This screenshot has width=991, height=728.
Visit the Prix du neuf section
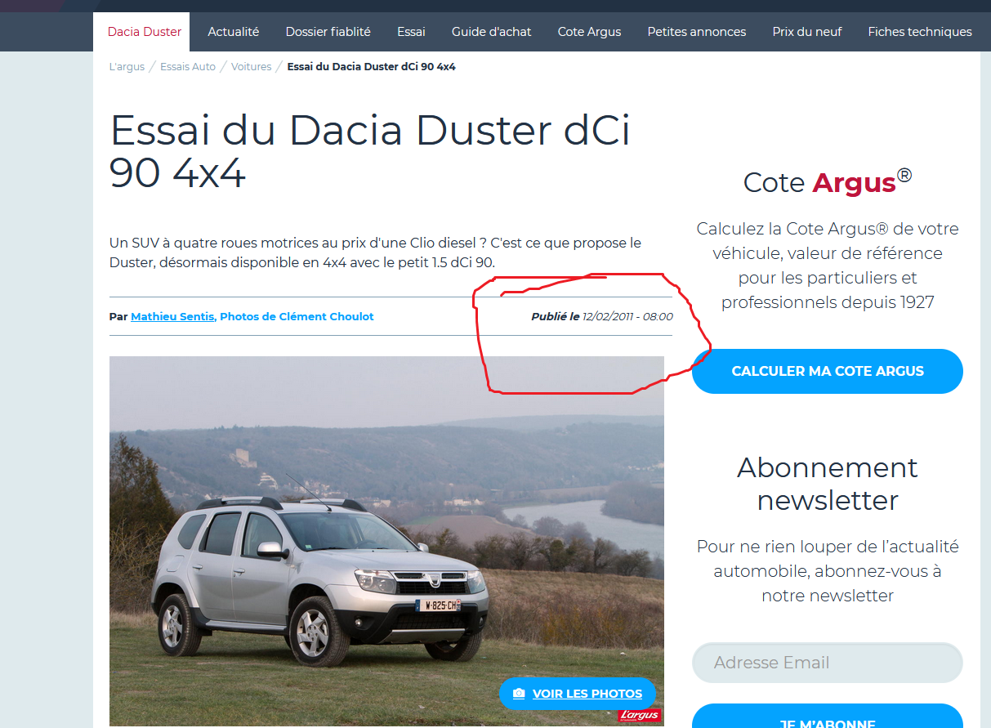pyautogui.click(x=807, y=31)
